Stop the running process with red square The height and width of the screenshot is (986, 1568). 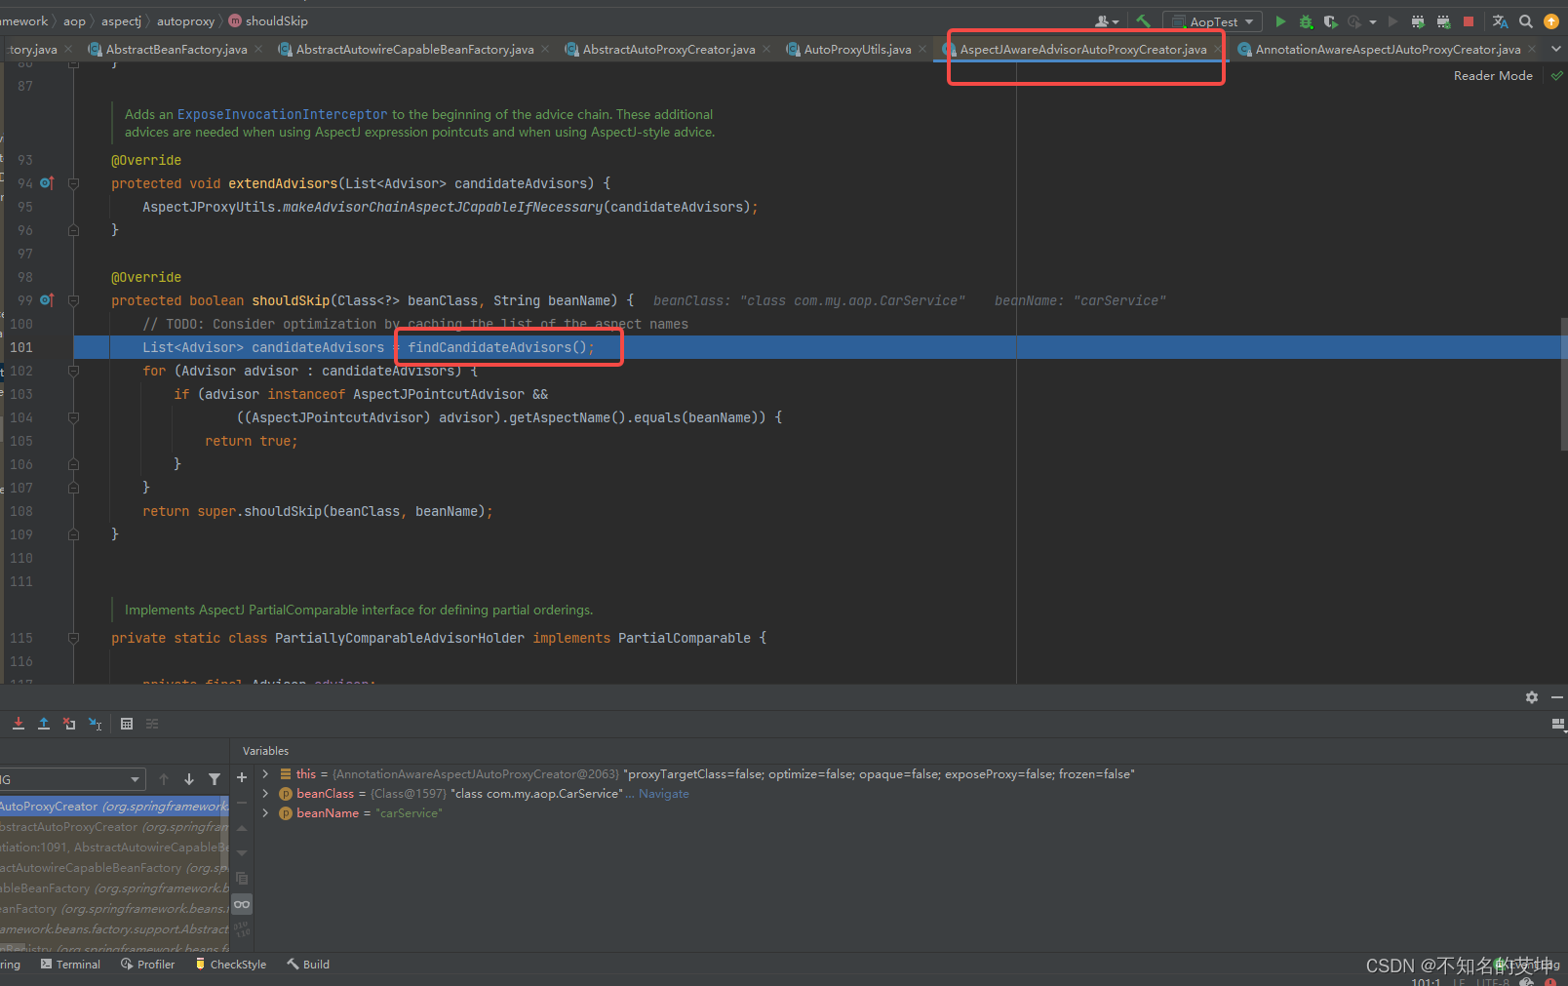tap(1469, 21)
